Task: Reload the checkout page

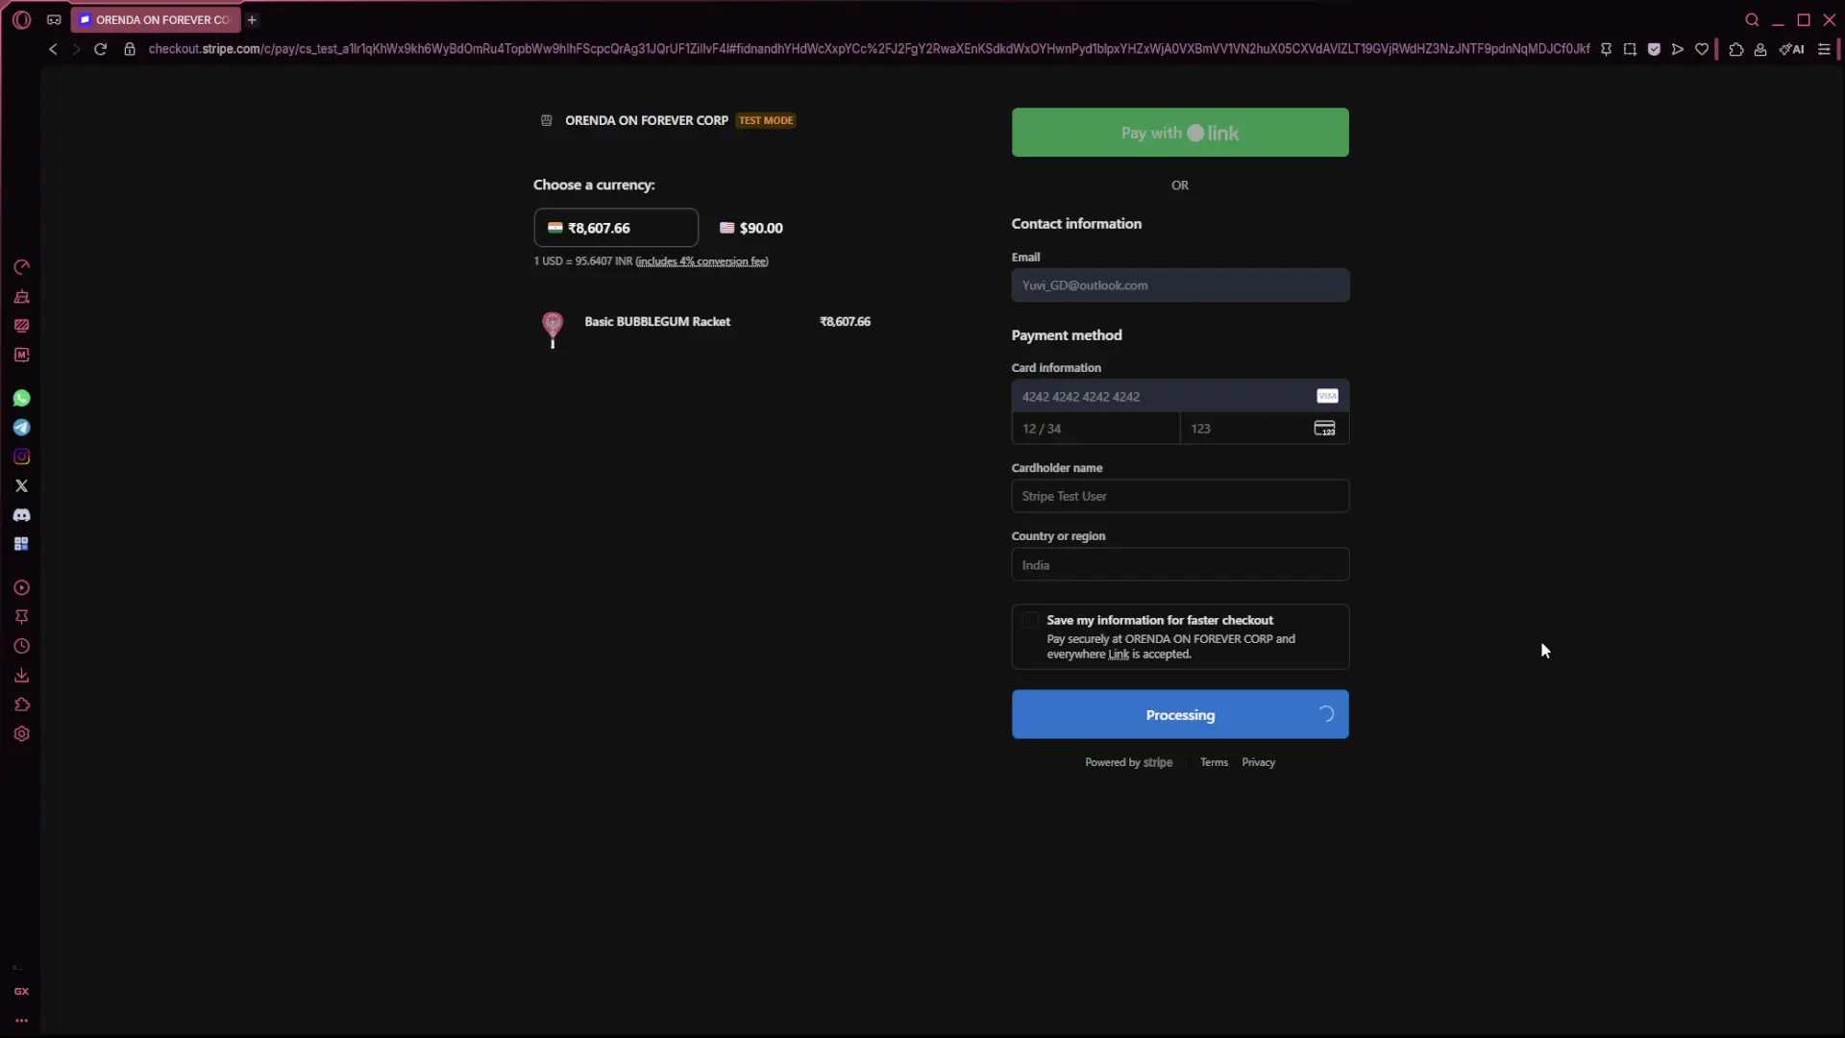Action: (x=100, y=49)
